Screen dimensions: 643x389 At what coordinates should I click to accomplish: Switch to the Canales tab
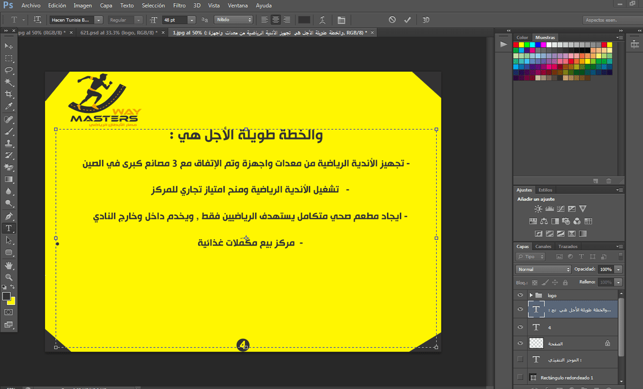coord(543,247)
